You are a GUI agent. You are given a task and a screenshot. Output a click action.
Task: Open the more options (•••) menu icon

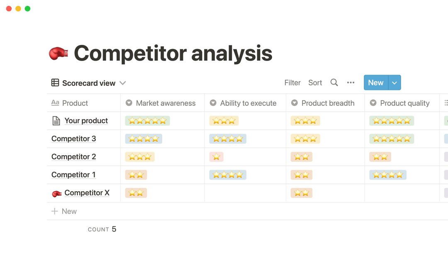tap(351, 83)
